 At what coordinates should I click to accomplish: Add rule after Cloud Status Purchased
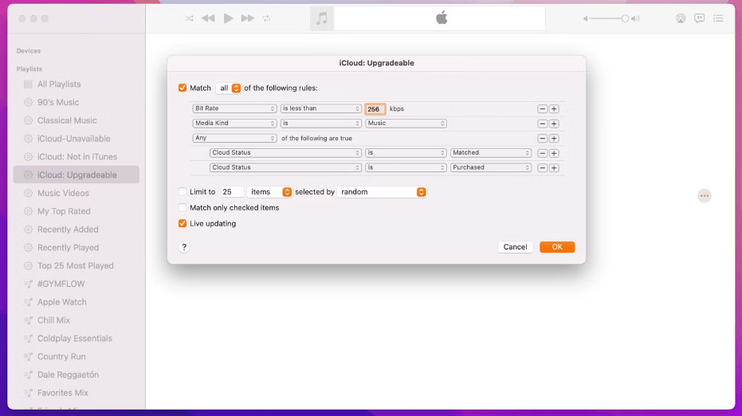point(554,167)
